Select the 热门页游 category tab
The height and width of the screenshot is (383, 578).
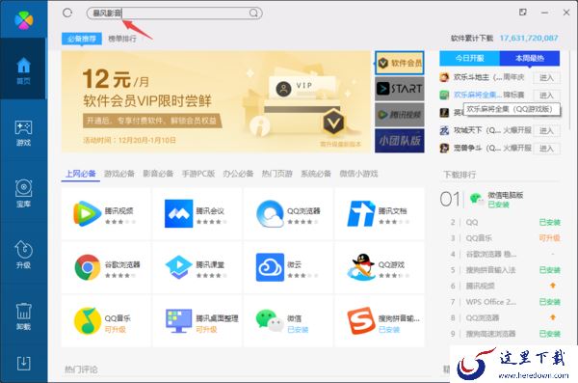(277, 174)
